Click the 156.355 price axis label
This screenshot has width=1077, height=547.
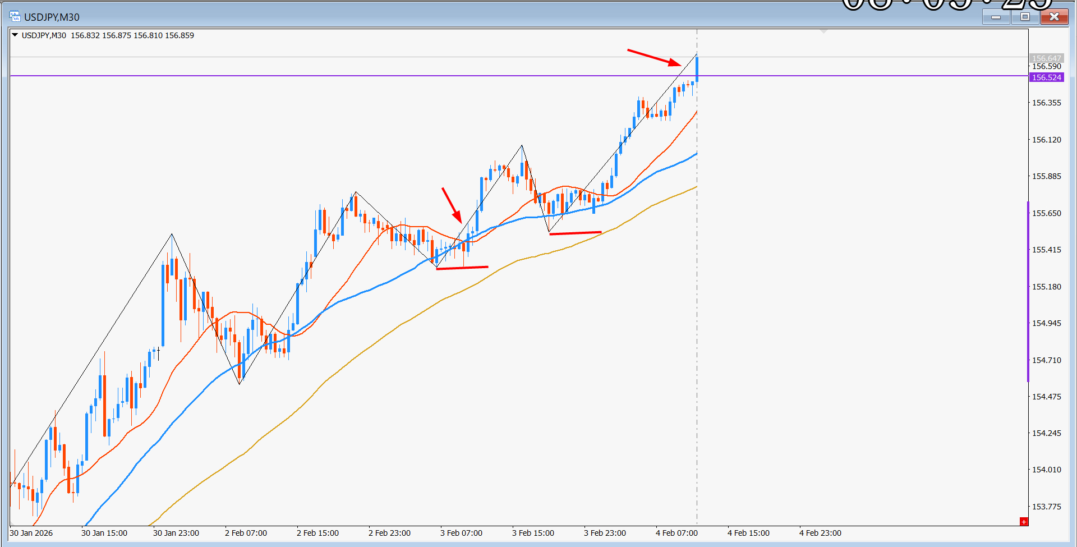(1047, 103)
